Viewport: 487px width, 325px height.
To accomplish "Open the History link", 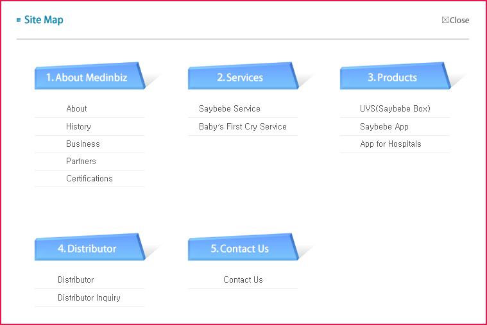I will 78,127.
